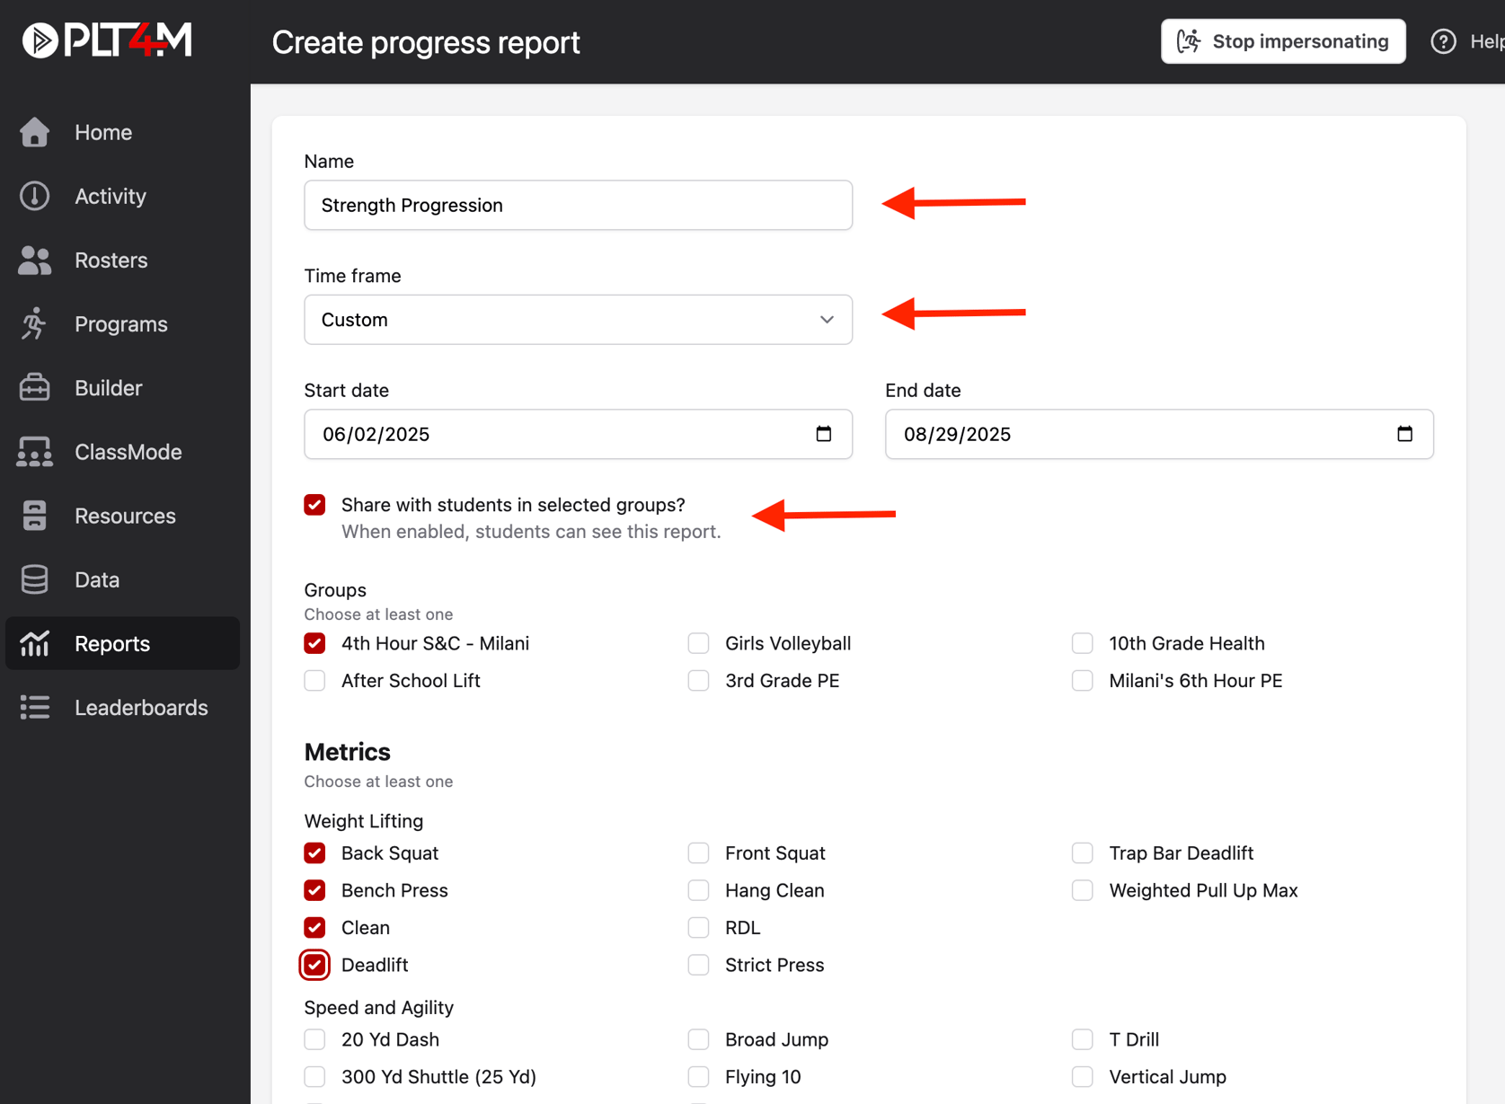Screen dimensions: 1505x1104
Task: Click the End date field 08/29/2025
Action: pos(1159,434)
